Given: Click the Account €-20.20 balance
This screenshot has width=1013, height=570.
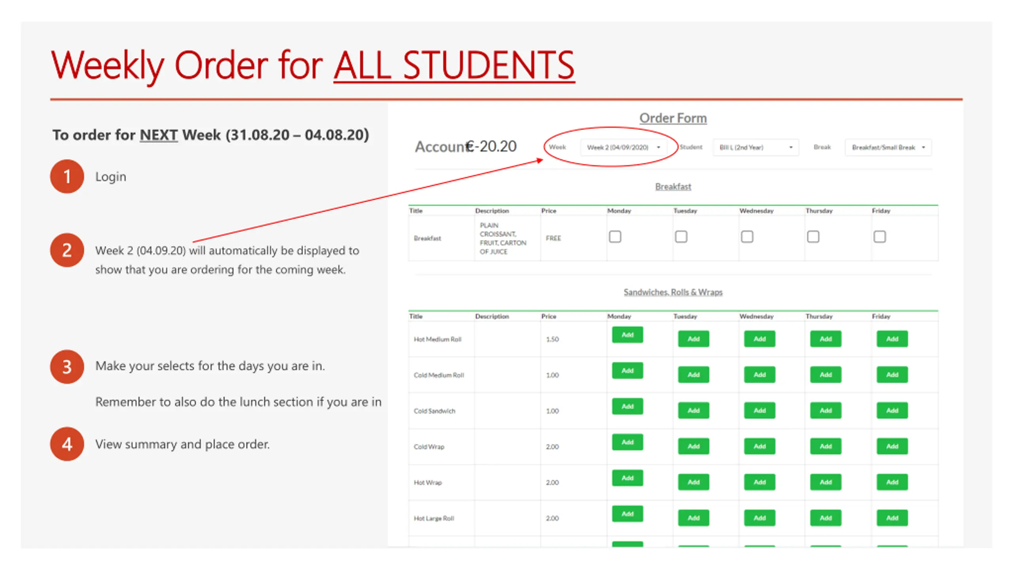Looking at the screenshot, I should point(466,146).
